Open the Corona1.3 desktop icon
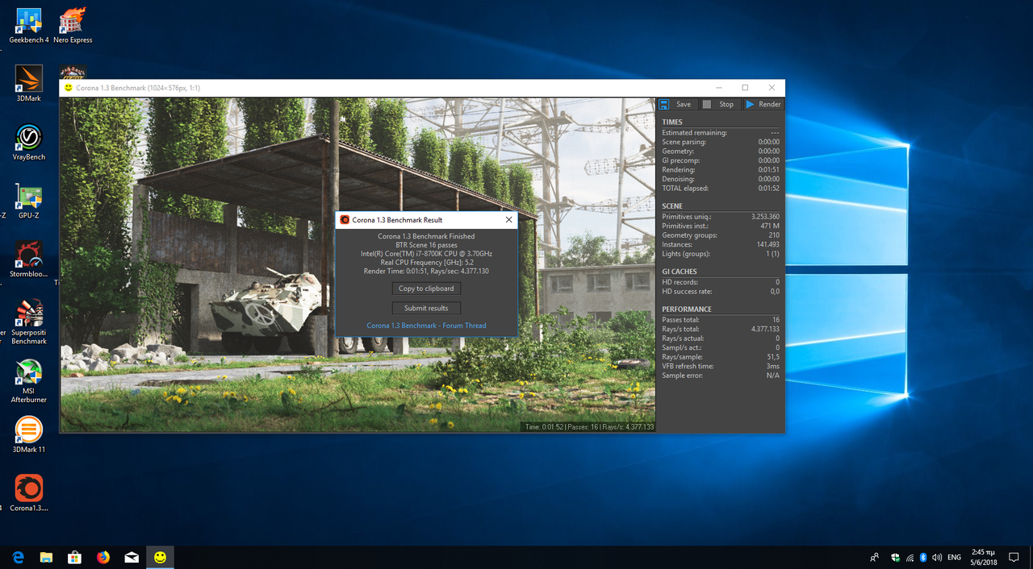This screenshot has height=569, width=1033. pos(29,493)
